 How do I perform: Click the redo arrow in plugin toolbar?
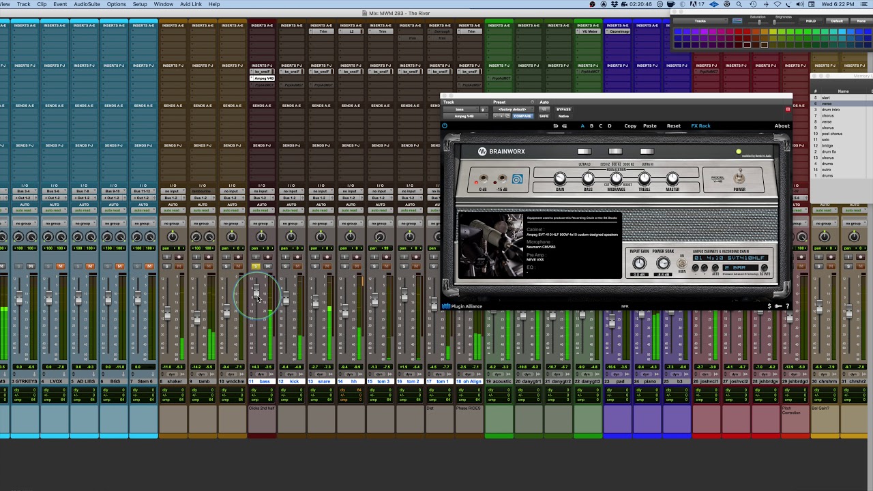pos(565,125)
